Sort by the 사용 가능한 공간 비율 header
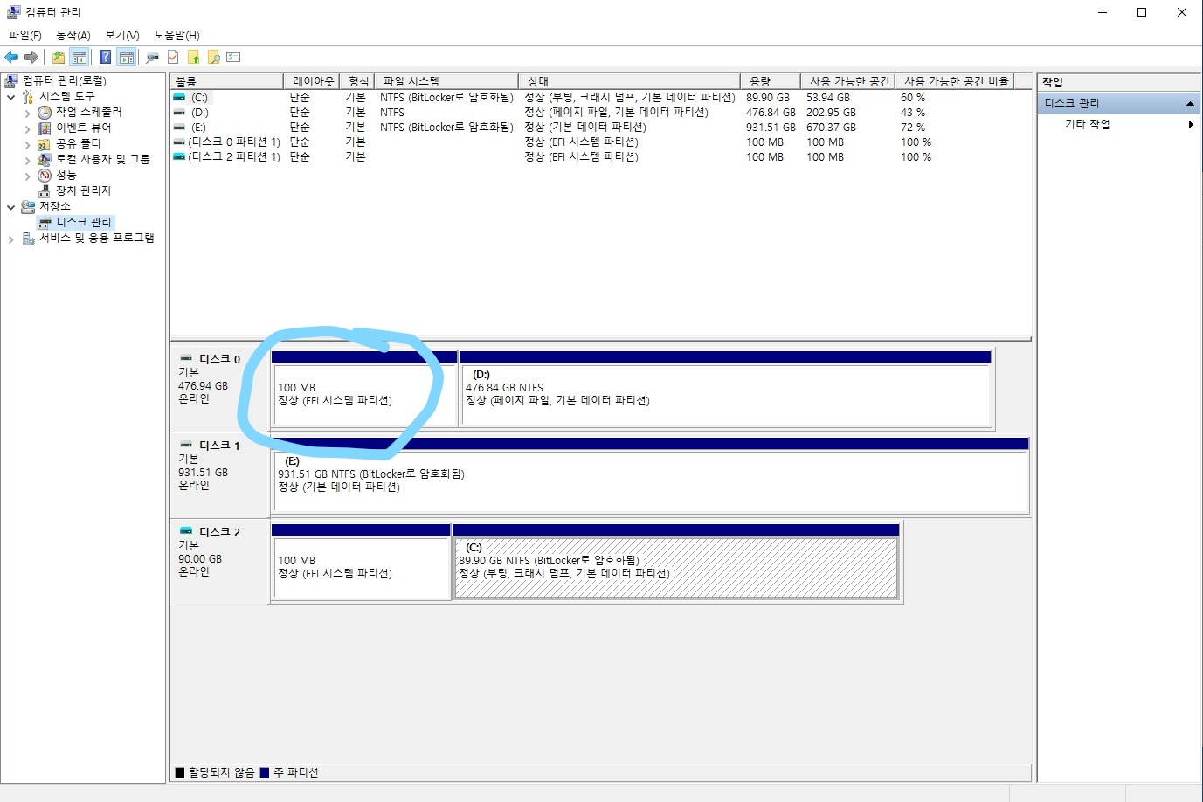This screenshot has width=1203, height=802. (954, 81)
